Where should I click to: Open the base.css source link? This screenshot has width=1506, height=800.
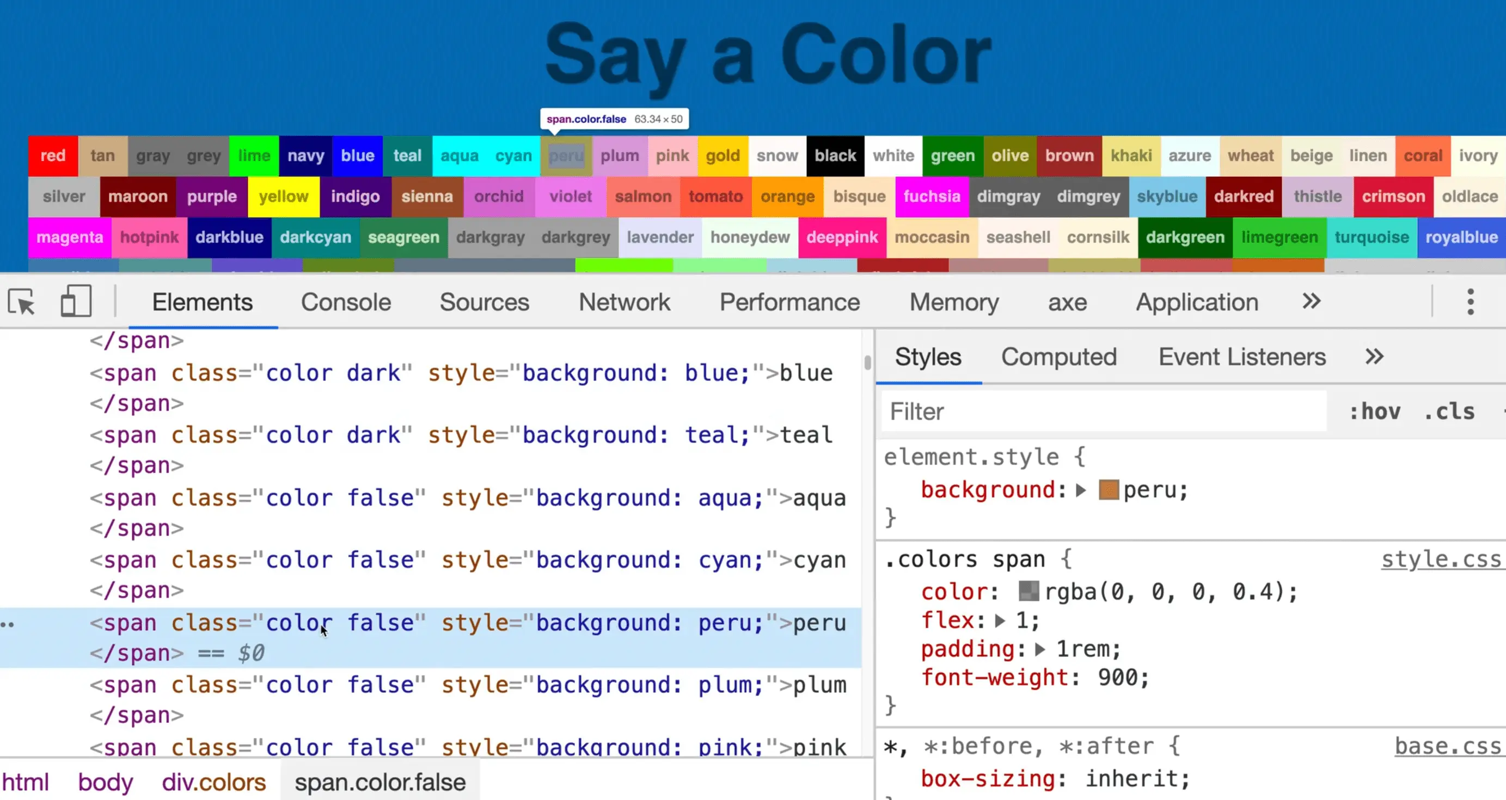(x=1448, y=746)
